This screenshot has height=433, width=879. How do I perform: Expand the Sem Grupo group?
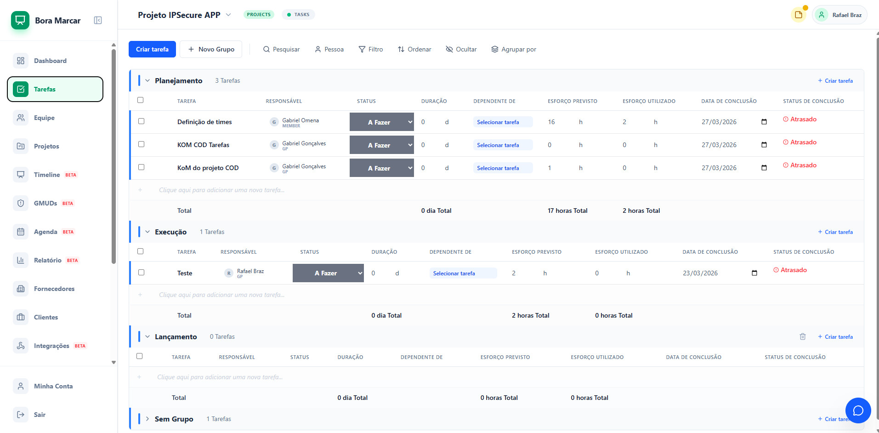click(147, 419)
